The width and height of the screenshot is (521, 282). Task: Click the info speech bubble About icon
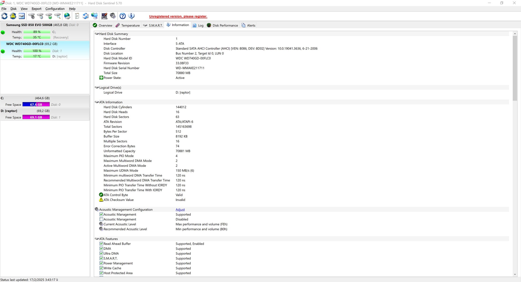click(131, 16)
